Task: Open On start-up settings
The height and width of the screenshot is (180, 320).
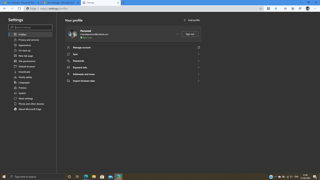Action: (x=30, y=50)
